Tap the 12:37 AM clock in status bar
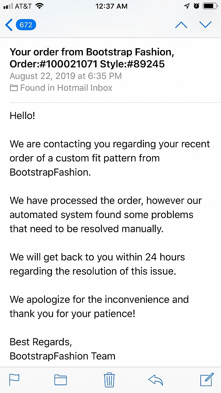 [111, 6]
